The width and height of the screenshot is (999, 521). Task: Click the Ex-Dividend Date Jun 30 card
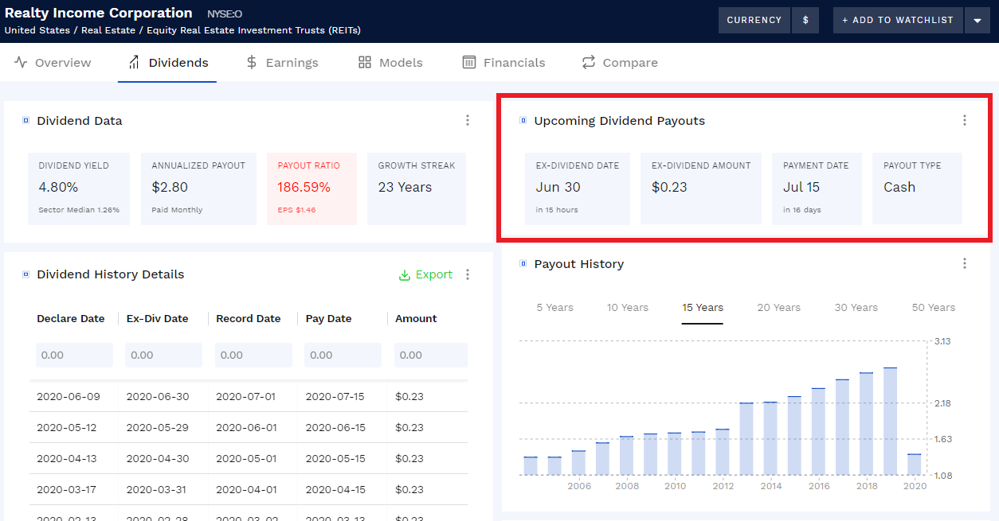[x=578, y=189]
